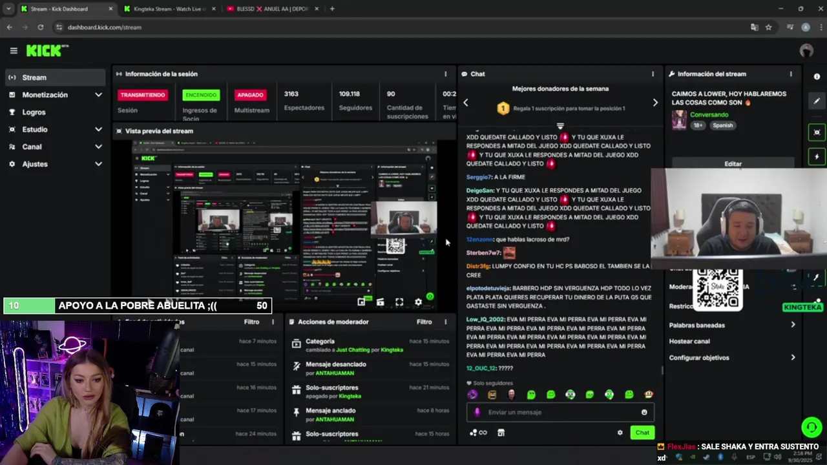827x465 pixels.
Task: Click the Conversando category link
Action: tap(709, 114)
